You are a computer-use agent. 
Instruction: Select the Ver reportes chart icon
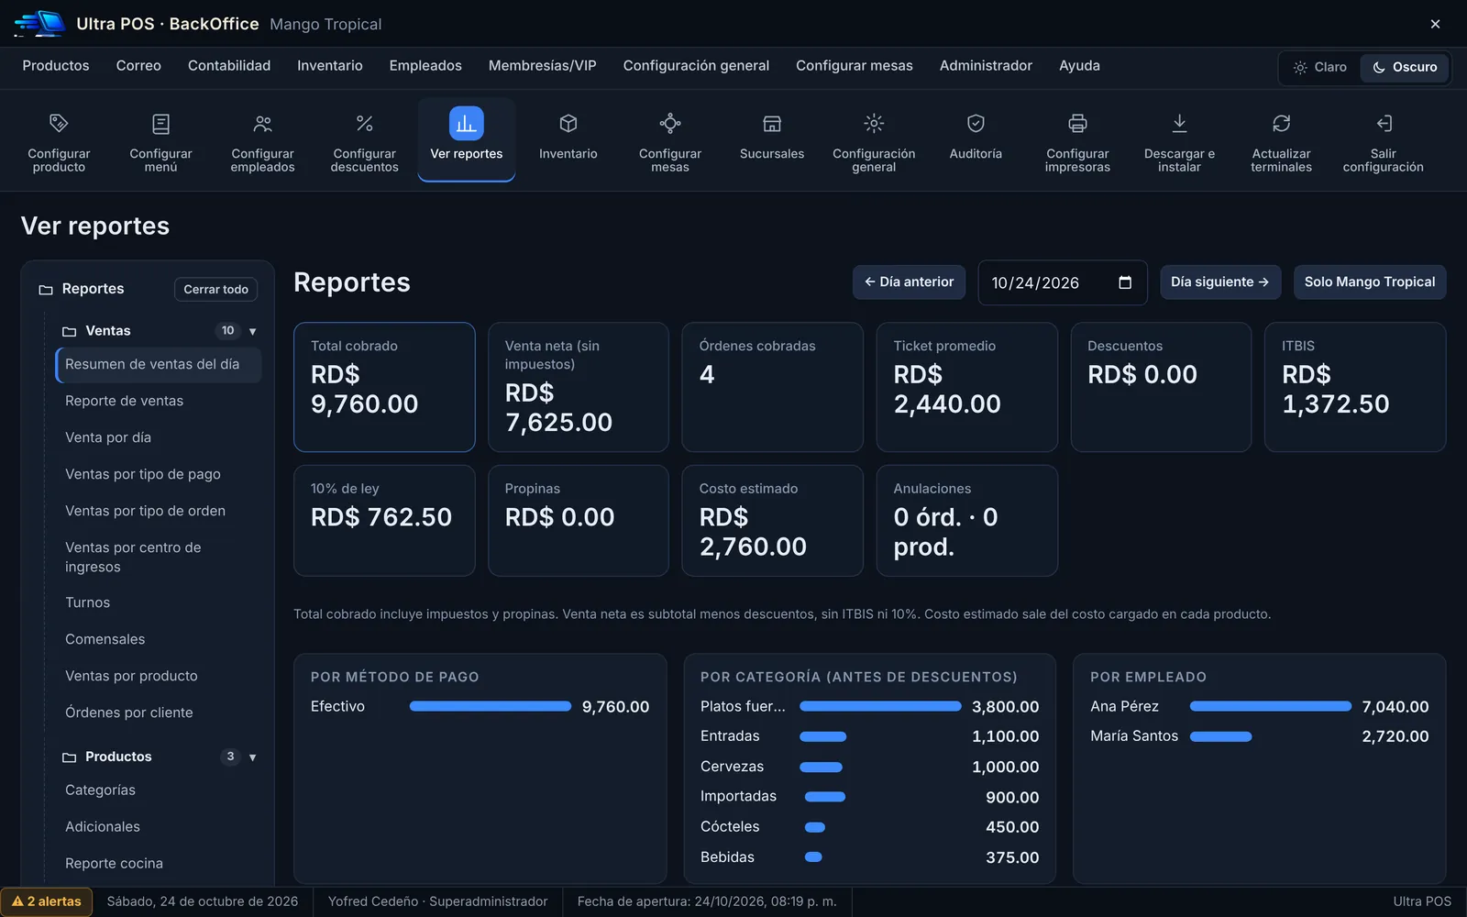coord(466,123)
